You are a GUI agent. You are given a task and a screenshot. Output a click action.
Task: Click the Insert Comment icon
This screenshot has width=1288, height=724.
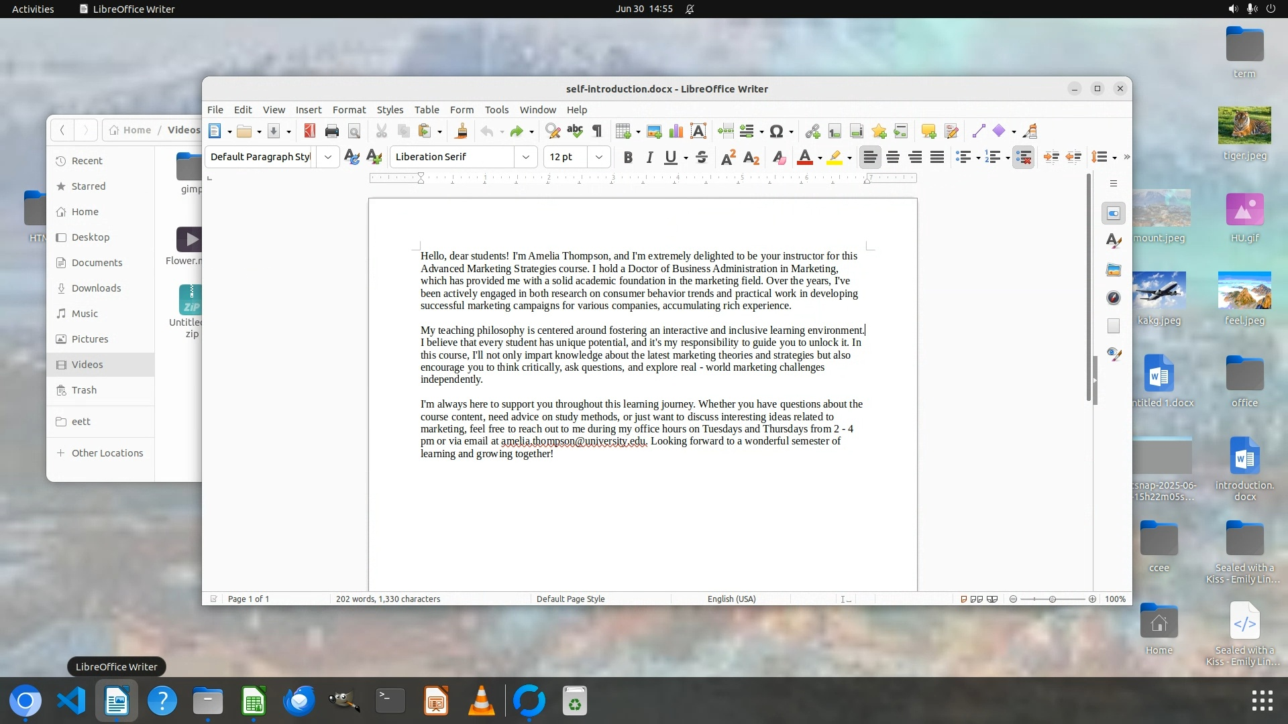(928, 131)
